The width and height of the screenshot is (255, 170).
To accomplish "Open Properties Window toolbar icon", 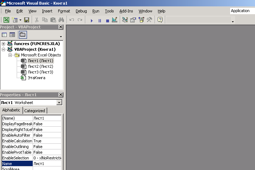I will (133, 20).
